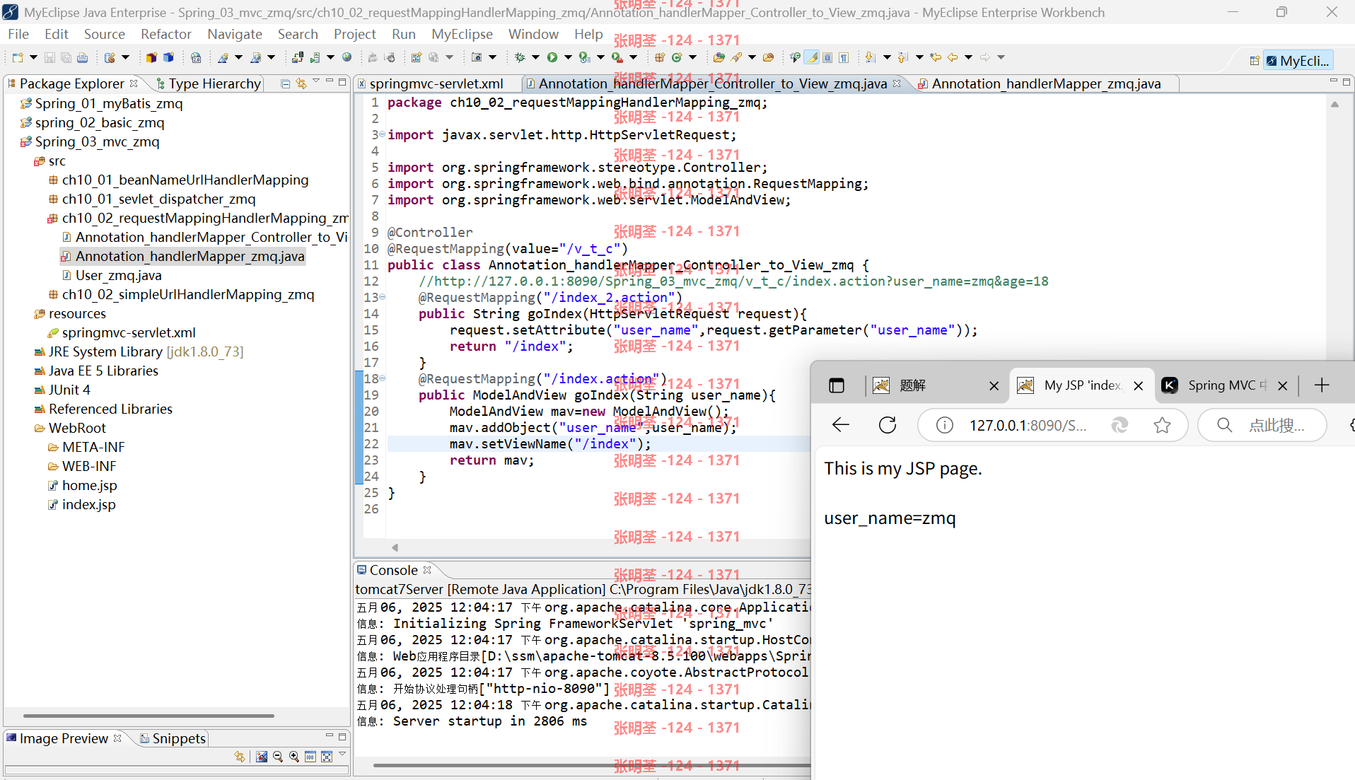
Task: Click bookmark star in browser address bar
Action: 1162,425
